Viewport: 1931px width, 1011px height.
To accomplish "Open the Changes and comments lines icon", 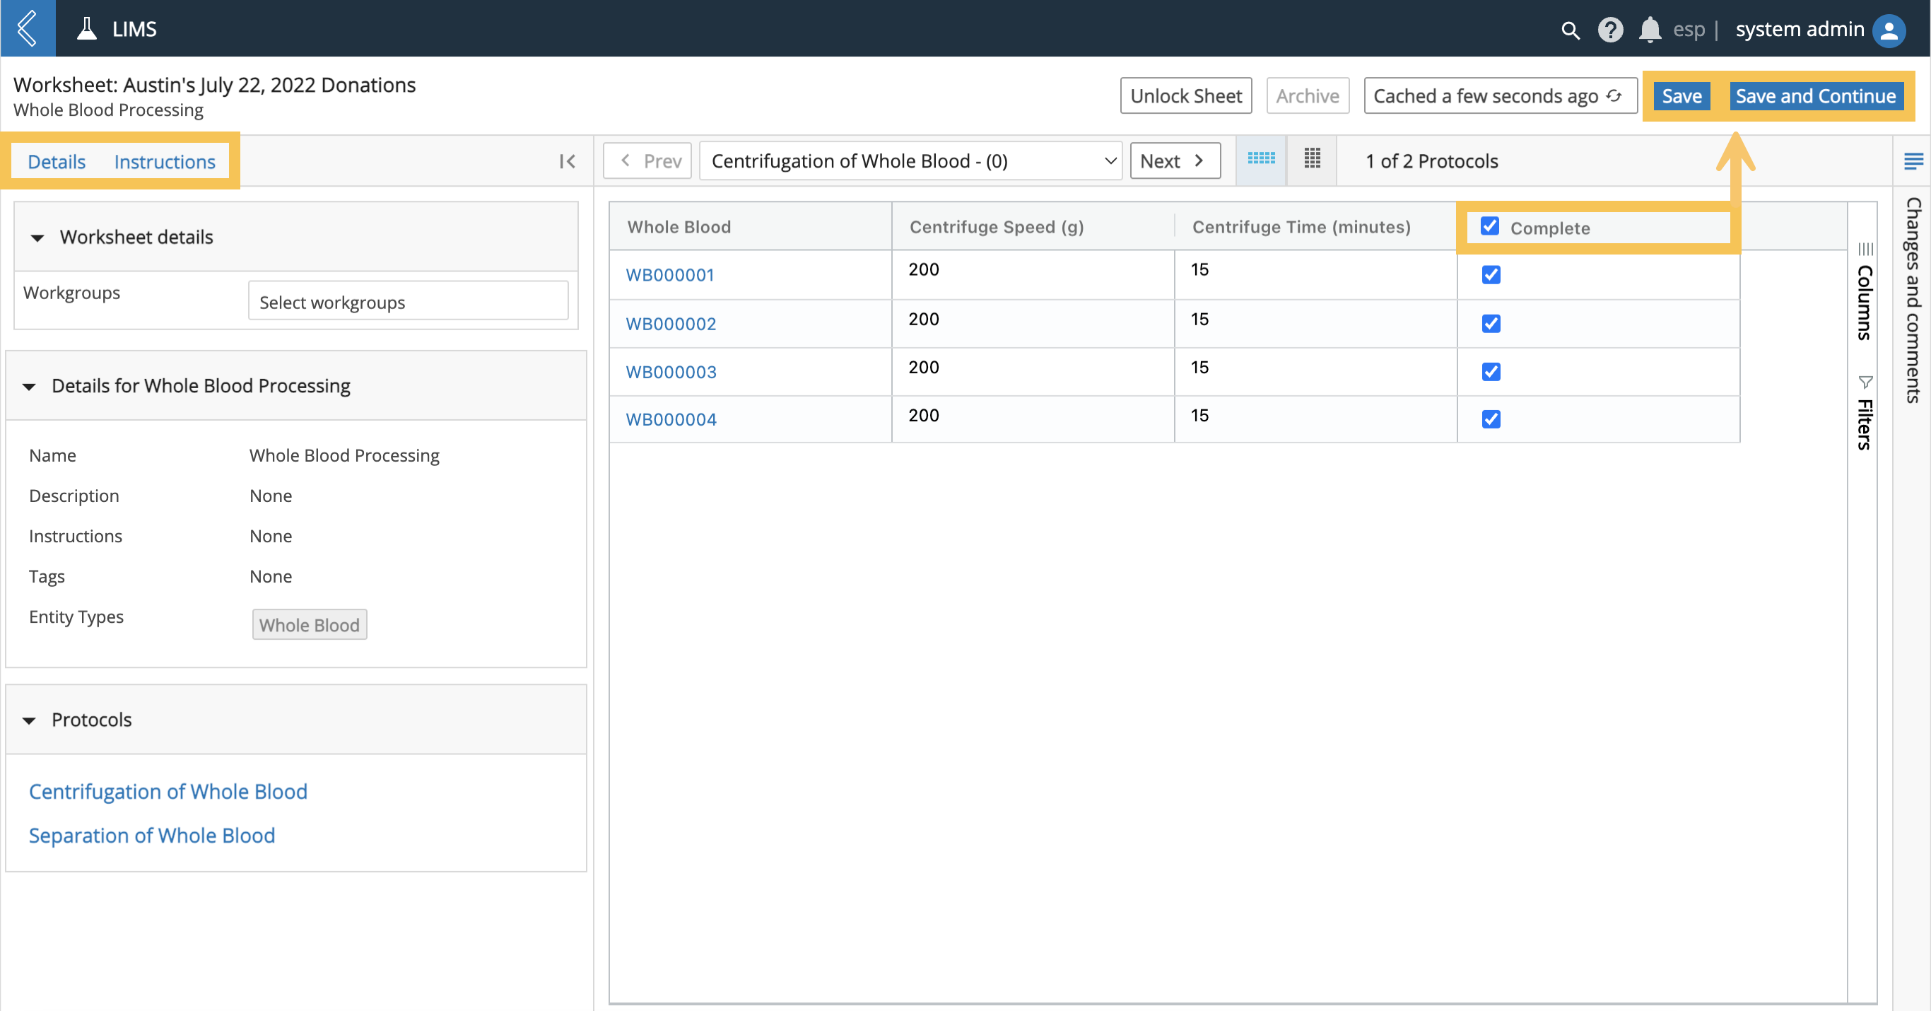I will [x=1913, y=160].
